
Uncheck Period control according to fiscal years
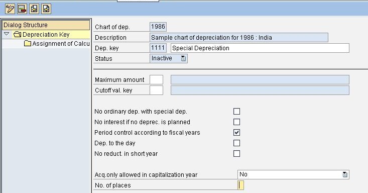[236, 132]
